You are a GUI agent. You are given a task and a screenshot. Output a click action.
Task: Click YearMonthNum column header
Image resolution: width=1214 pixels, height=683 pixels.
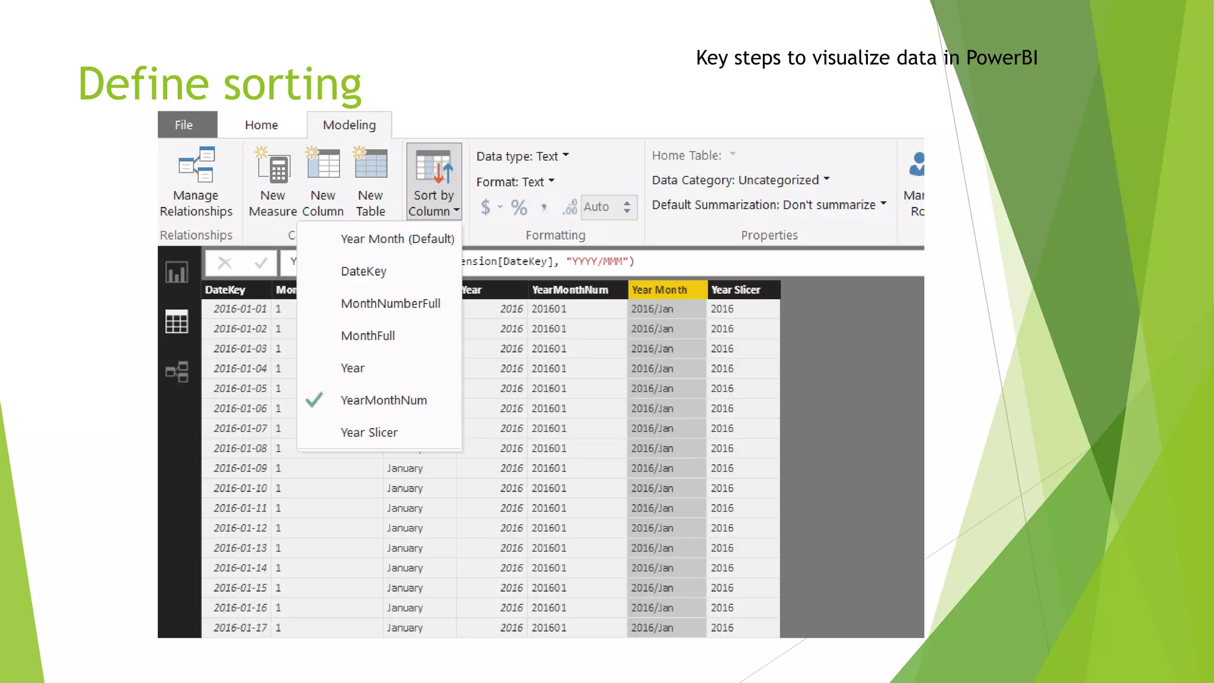click(577, 290)
